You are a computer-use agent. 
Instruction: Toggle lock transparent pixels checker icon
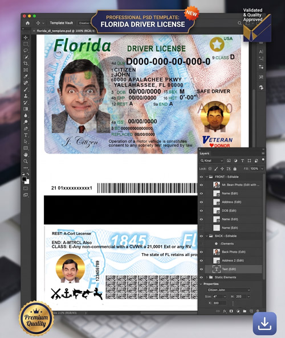[210, 168]
